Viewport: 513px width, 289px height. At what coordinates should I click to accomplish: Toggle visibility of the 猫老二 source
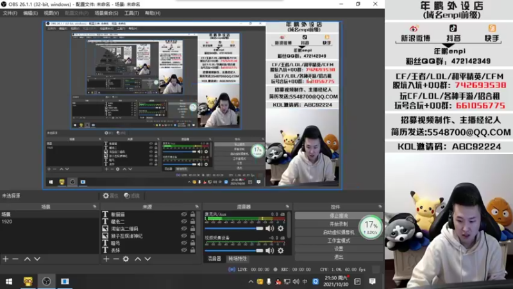184,222
